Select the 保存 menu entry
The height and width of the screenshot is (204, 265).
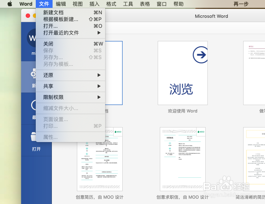pyautogui.click(x=70, y=51)
